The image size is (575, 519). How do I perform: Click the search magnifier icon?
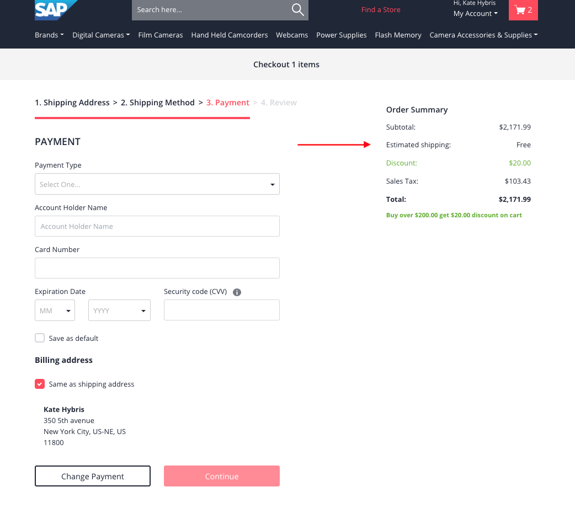point(298,9)
